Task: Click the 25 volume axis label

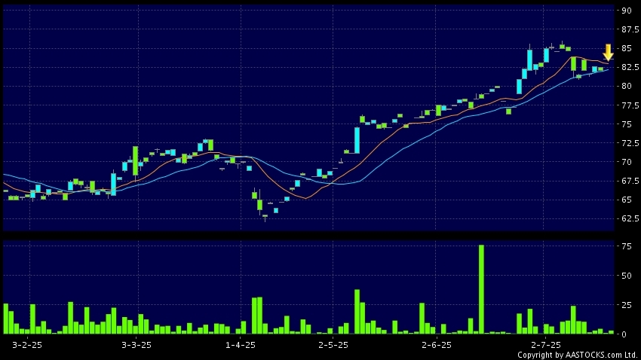Action: (x=626, y=305)
